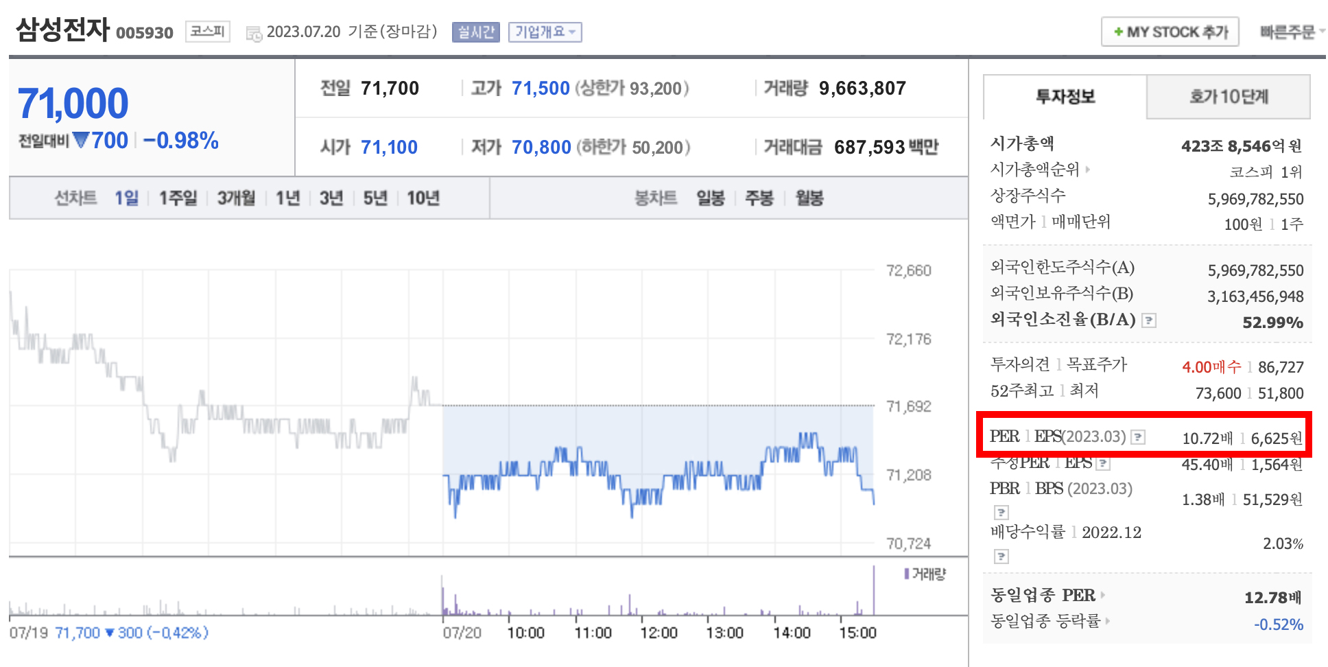
Task: Click the 배당수익률 value 2.03%
Action: 1283,544
